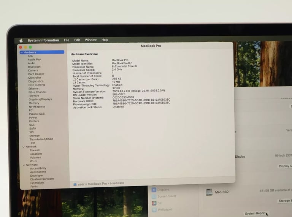Select Parallel SCSI in the sidebar
This screenshot has width=292, height=217.
(x=37, y=114)
